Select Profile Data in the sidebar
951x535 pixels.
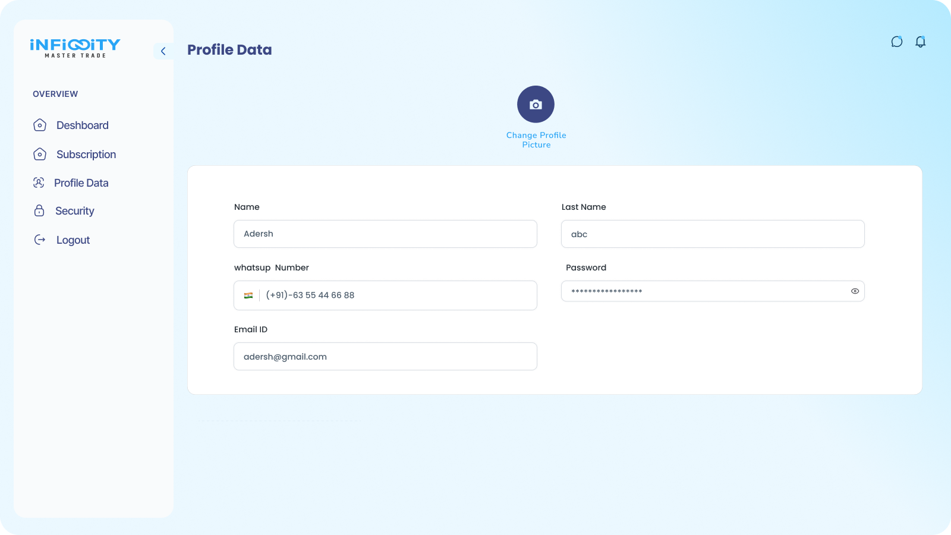pyautogui.click(x=81, y=183)
